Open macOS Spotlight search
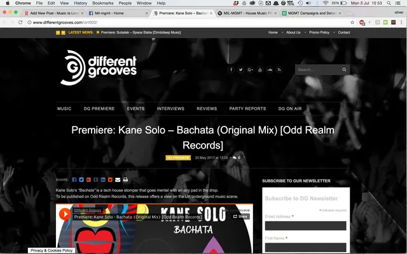The image size is (407, 254). [x=389, y=3]
